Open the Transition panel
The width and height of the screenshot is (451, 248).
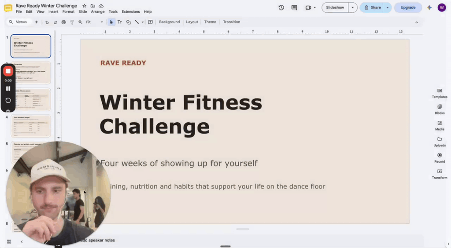(232, 22)
